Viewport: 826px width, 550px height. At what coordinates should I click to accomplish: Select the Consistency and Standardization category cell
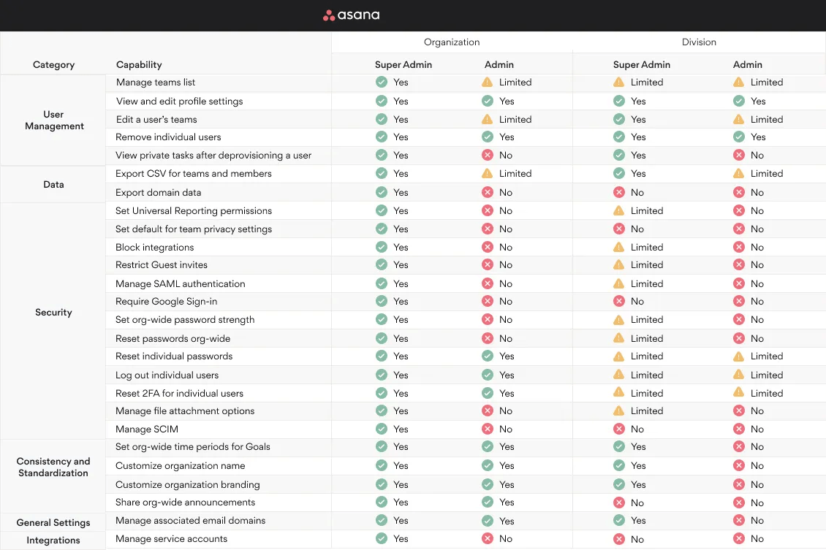(53, 467)
